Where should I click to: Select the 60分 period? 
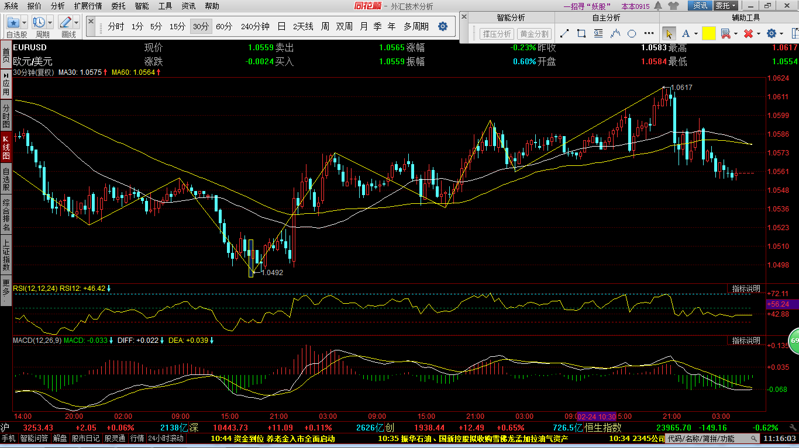pos(224,26)
